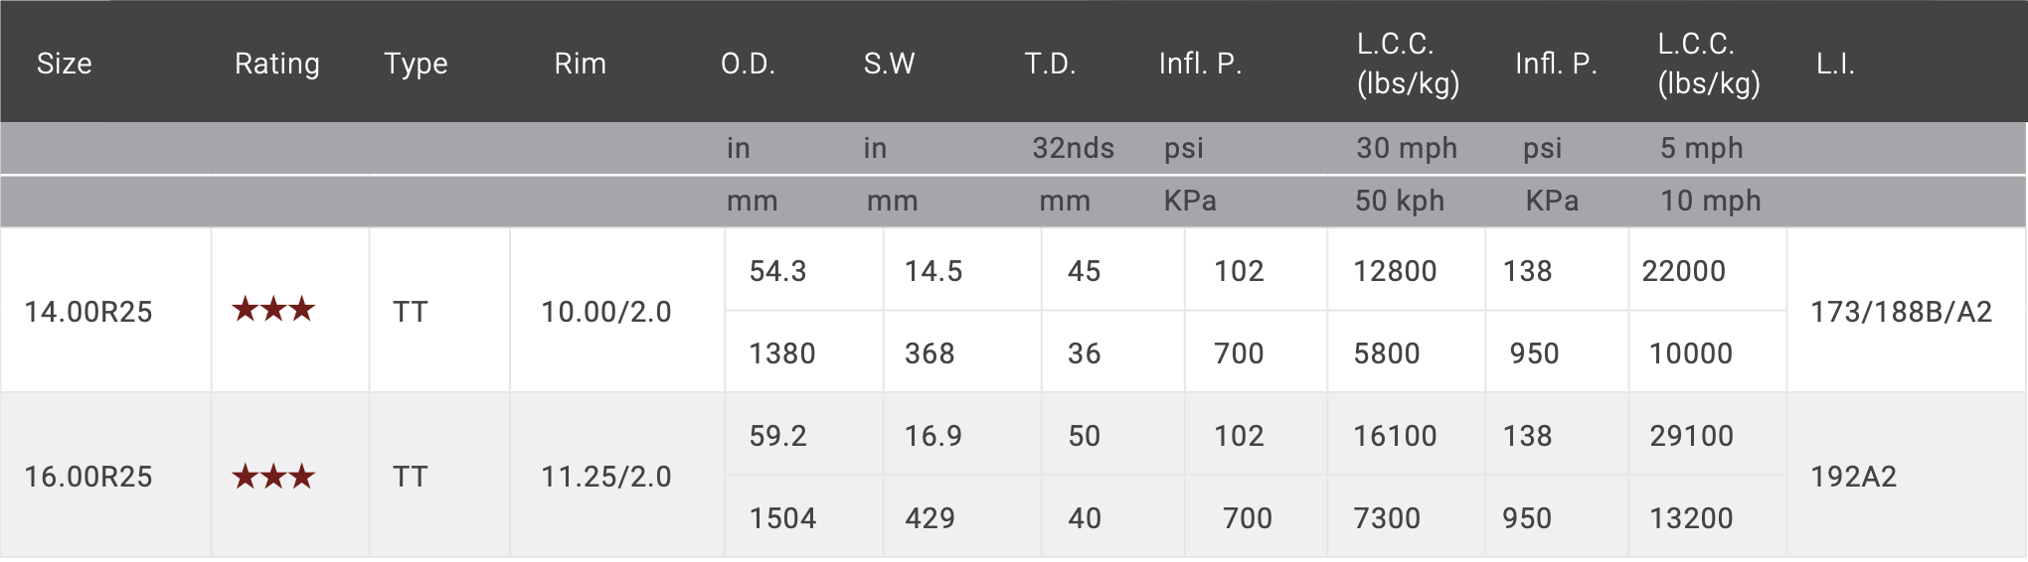2028x562 pixels.
Task: Select the 12800 load capacity value
Action: click(1395, 271)
